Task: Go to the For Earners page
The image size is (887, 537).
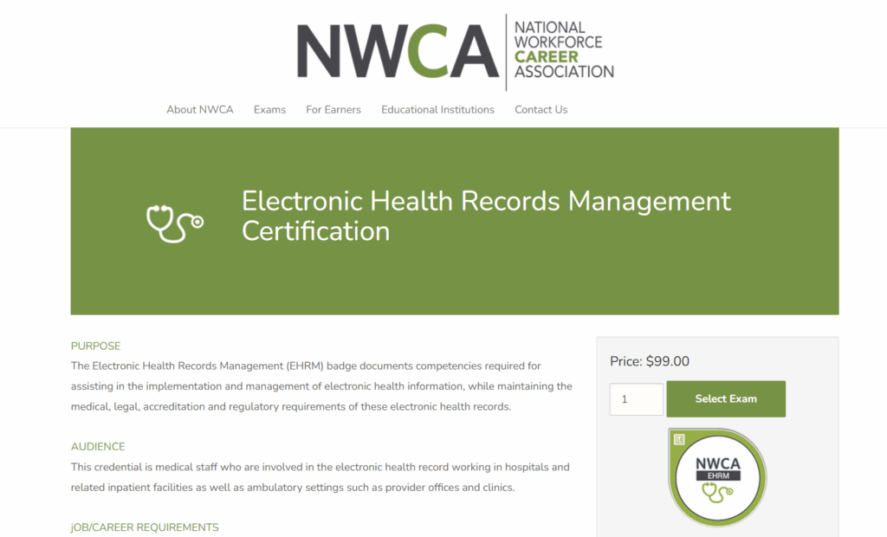Action: 333,109
